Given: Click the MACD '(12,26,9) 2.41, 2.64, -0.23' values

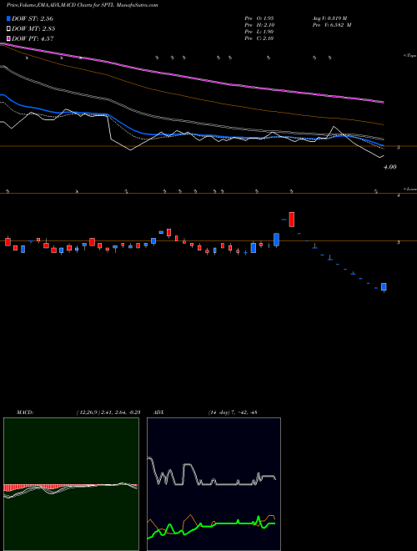Looking at the screenshot, I should pyautogui.click(x=108, y=412).
